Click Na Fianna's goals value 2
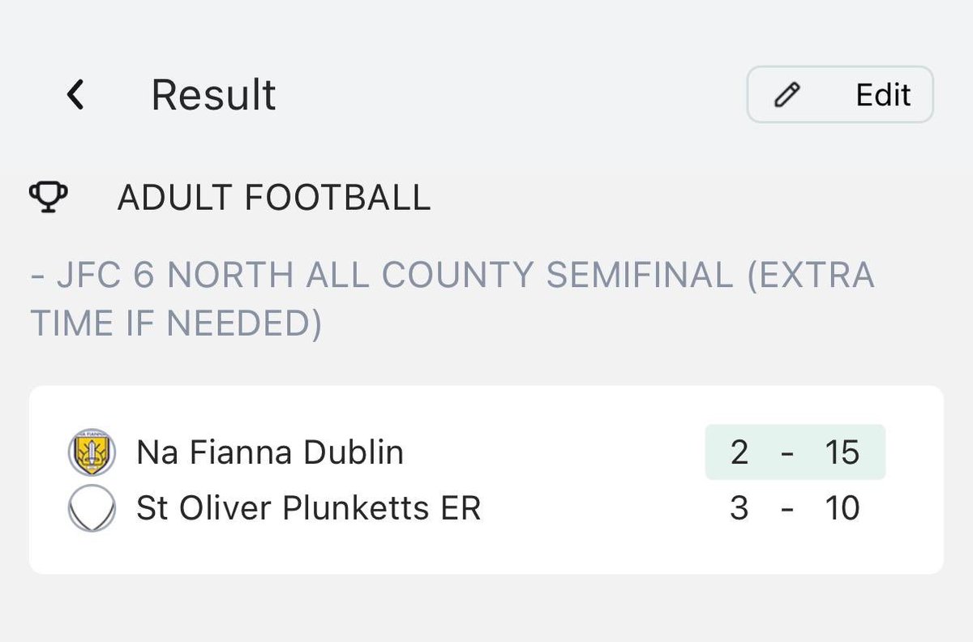973x642 pixels. [x=739, y=452]
